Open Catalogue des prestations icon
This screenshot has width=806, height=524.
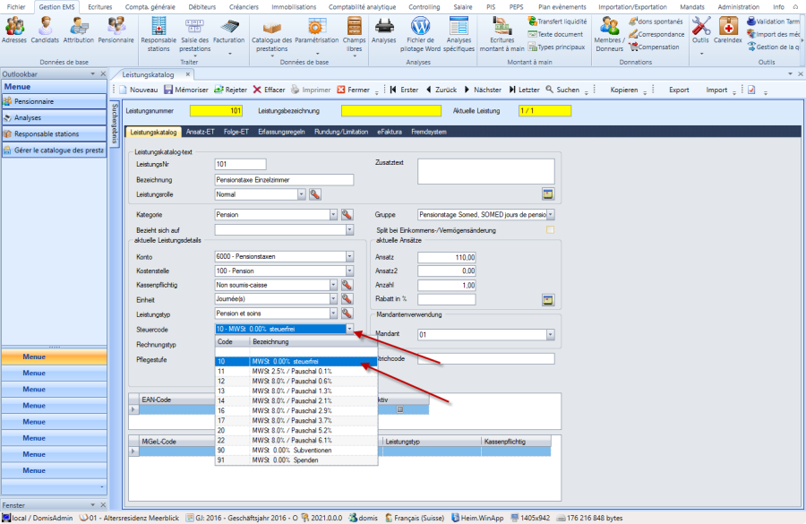[x=271, y=30]
